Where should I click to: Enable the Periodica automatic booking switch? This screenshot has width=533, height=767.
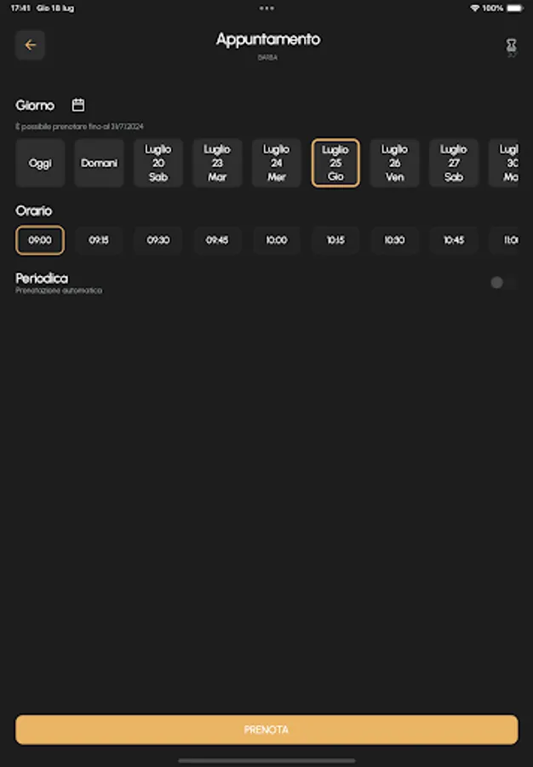pyautogui.click(x=502, y=283)
